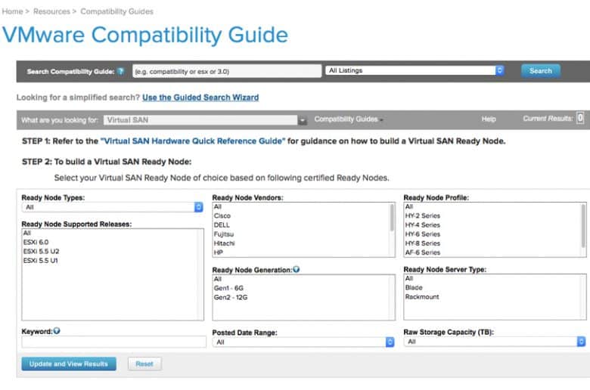Select Rackmount in Ready Node Server Type

(x=422, y=297)
